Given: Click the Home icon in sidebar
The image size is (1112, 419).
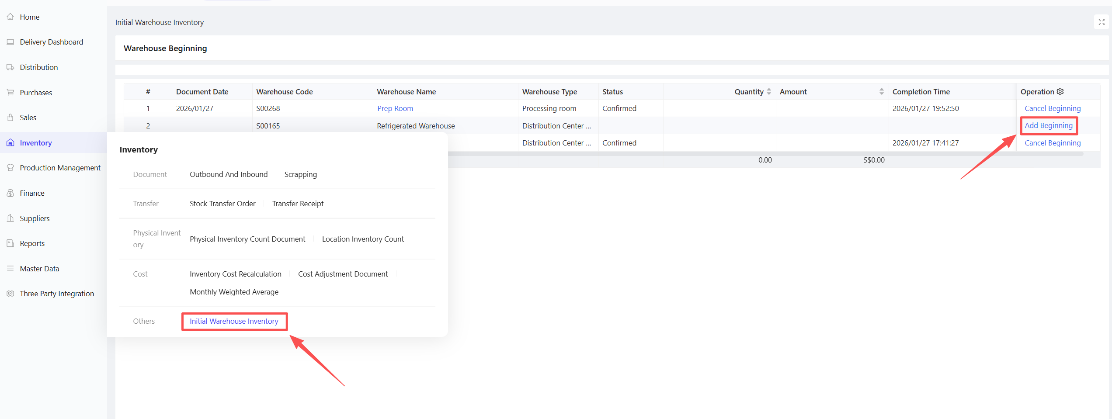Looking at the screenshot, I should pyautogui.click(x=10, y=17).
